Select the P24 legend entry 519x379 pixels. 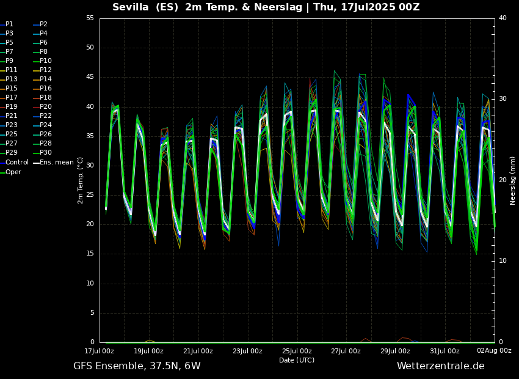(x=45, y=125)
